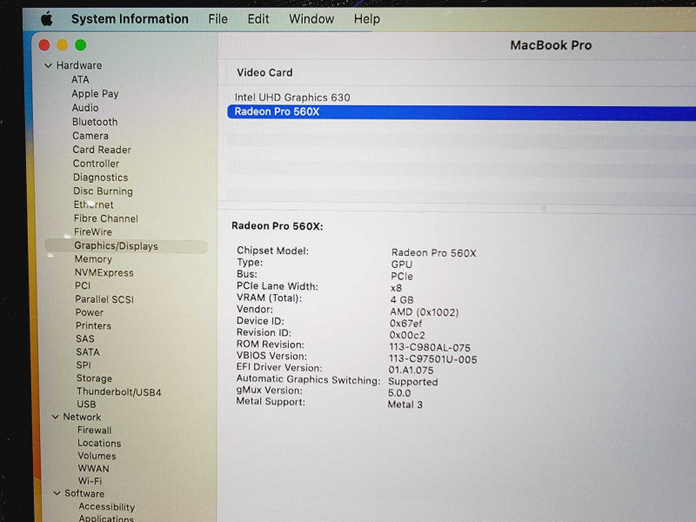Select Diagnostics in the sidebar
The width and height of the screenshot is (696, 522).
click(x=101, y=177)
